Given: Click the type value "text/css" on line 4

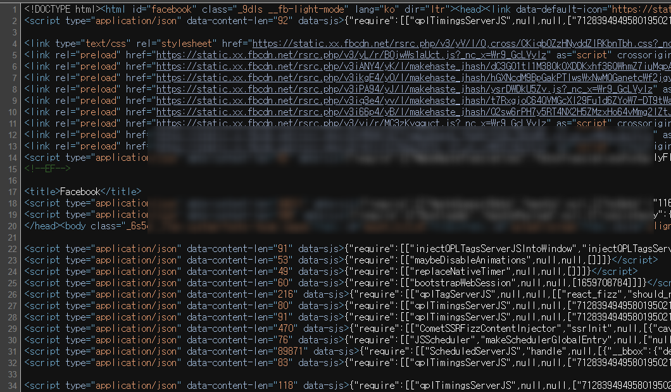Looking at the screenshot, I should (106, 44).
